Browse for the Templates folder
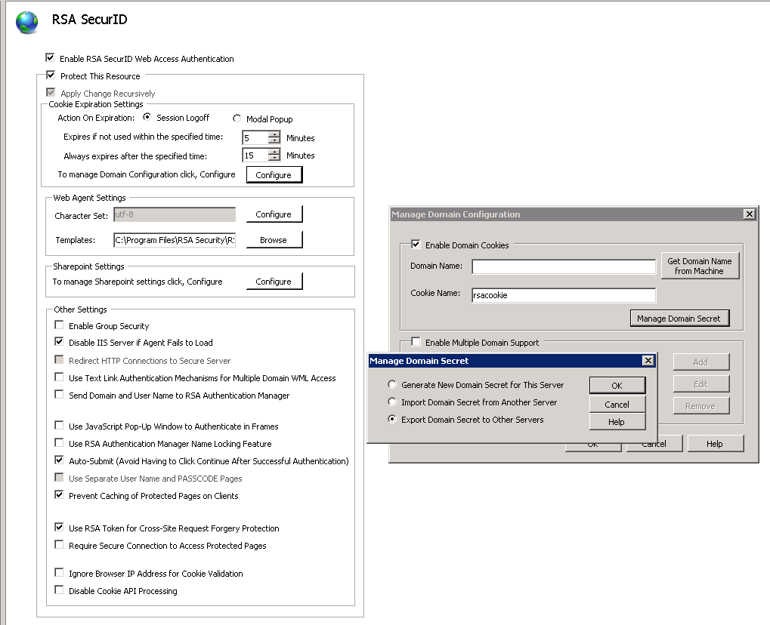The width and height of the screenshot is (770, 625). tap(274, 240)
